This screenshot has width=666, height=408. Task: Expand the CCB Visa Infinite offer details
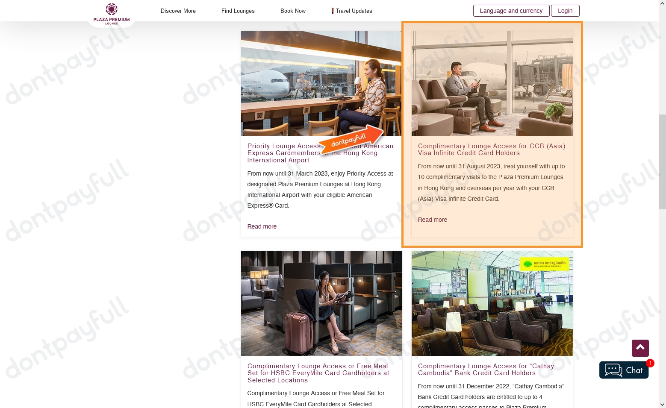pos(432,220)
